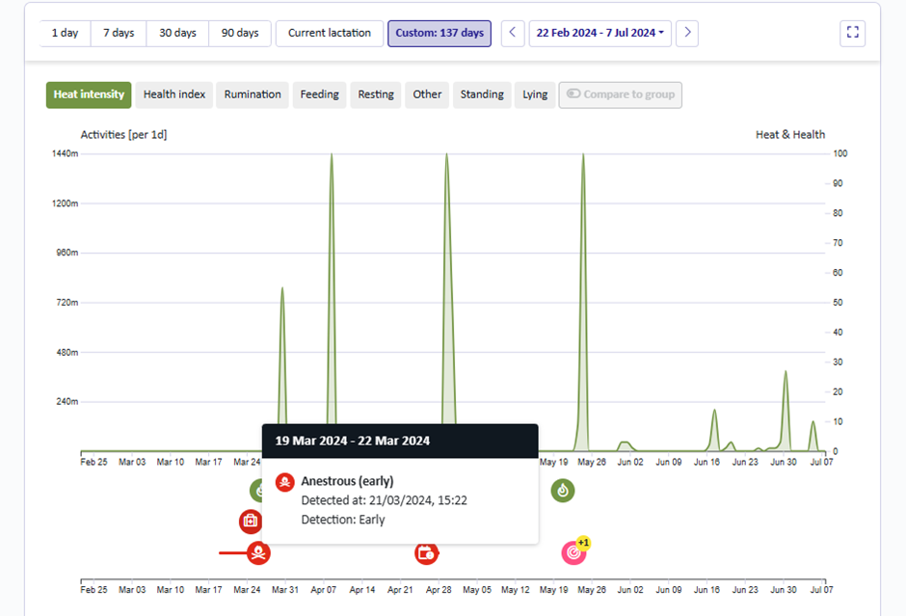Switch on the Custom: 137 days range

click(x=440, y=33)
